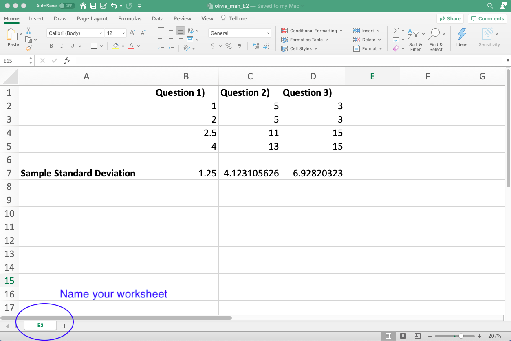Click the Wrap Text icon

point(191,31)
